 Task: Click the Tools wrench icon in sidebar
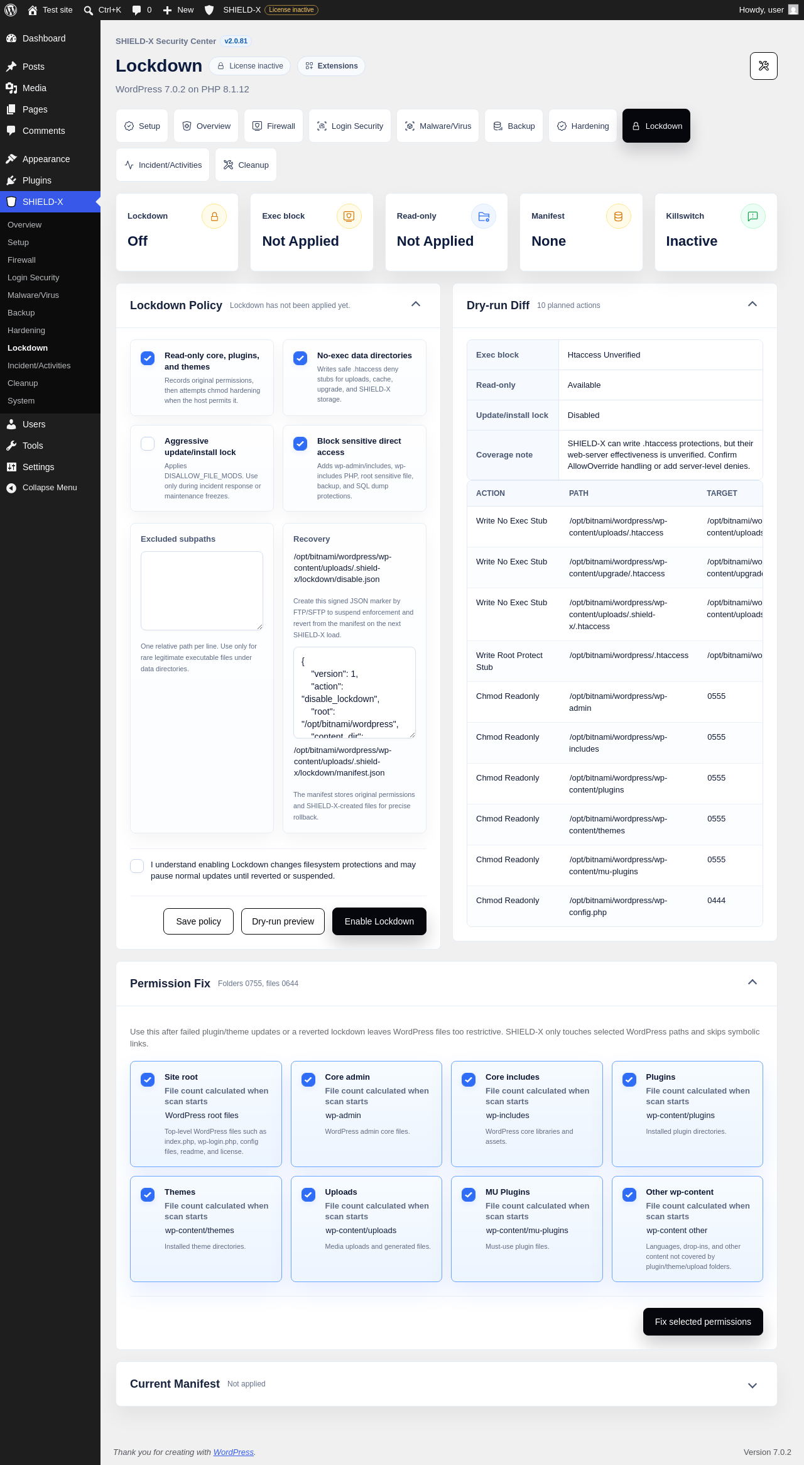11,446
